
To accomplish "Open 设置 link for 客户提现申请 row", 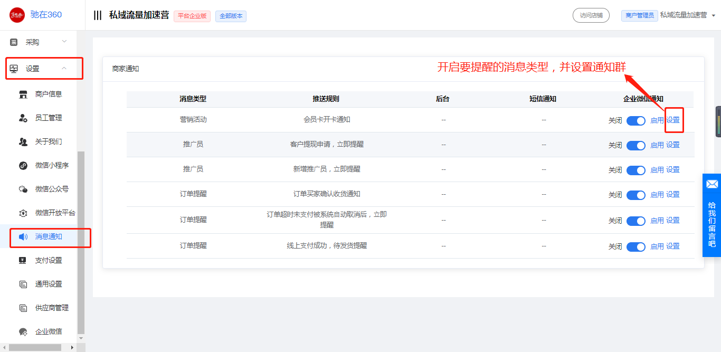I will pyautogui.click(x=673, y=145).
